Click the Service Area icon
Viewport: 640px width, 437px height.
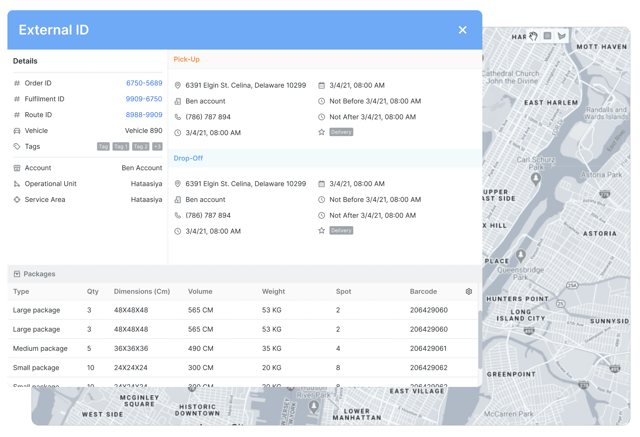point(17,199)
